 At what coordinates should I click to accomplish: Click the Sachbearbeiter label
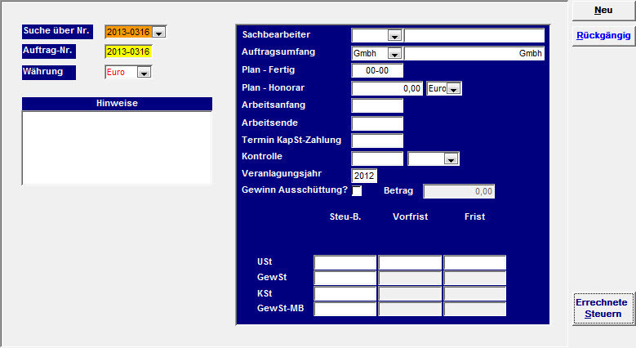click(x=276, y=35)
